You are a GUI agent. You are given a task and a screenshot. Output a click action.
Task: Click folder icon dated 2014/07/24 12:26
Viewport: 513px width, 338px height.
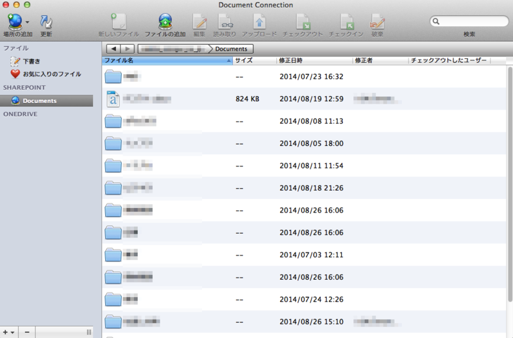pos(114,299)
